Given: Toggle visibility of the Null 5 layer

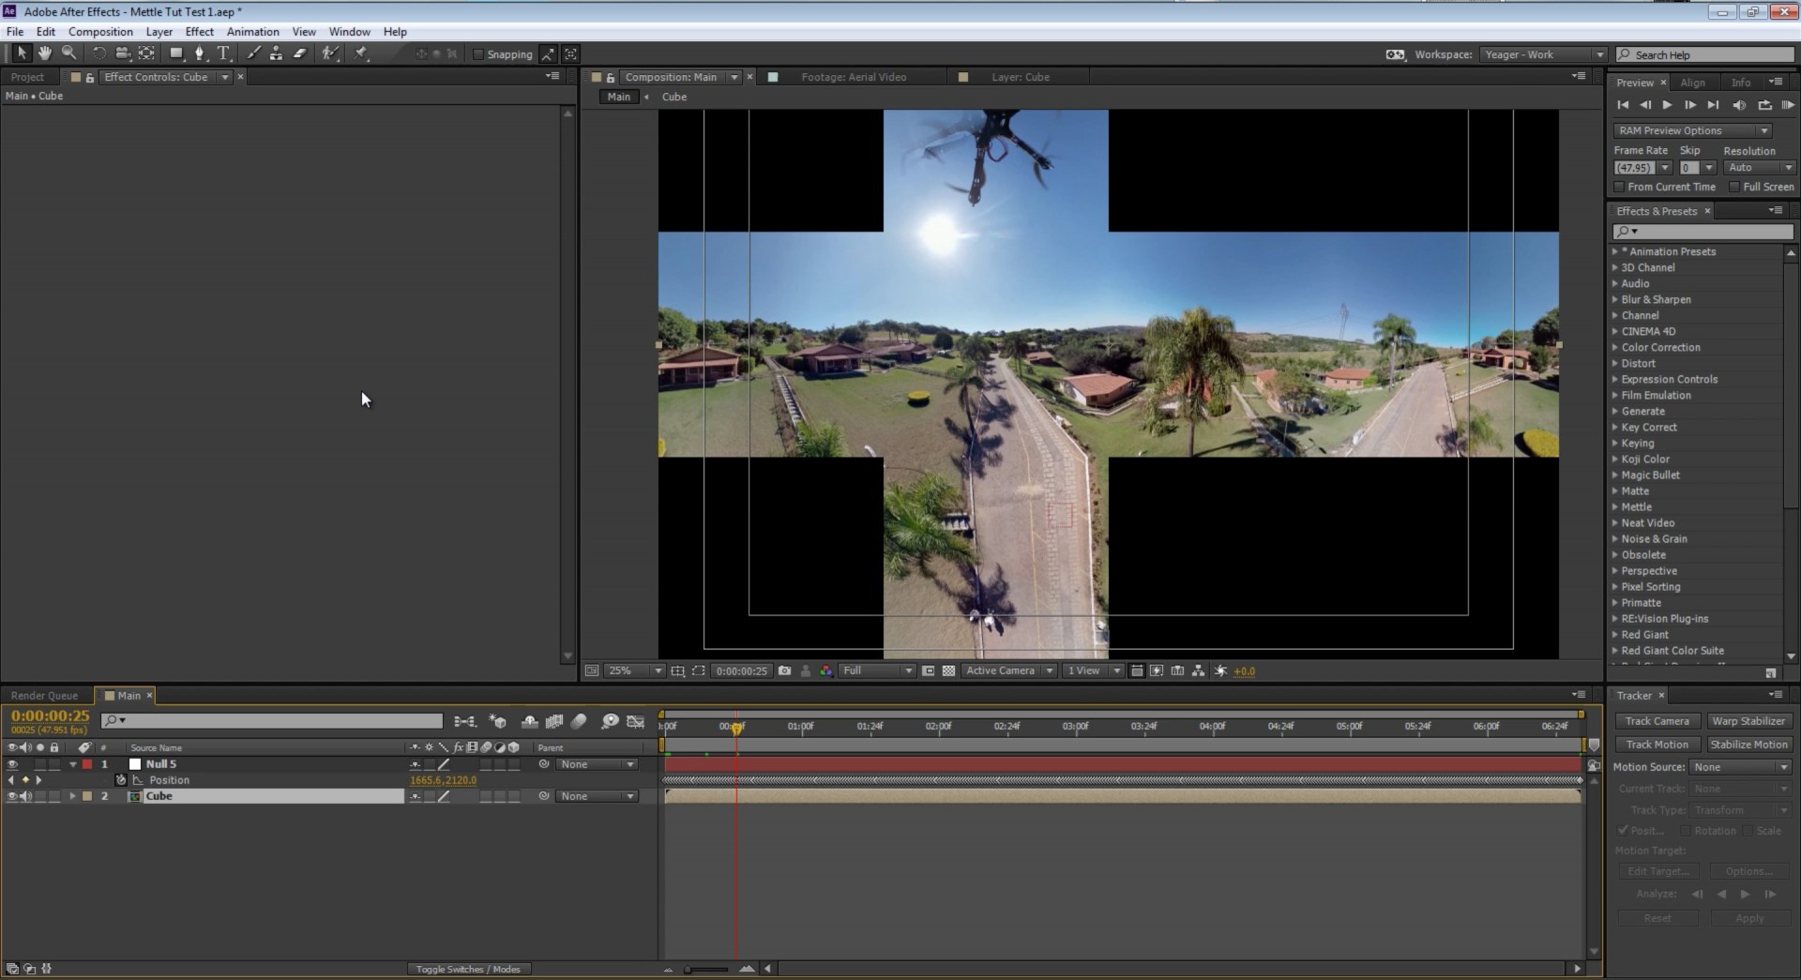Looking at the screenshot, I should click(12, 764).
